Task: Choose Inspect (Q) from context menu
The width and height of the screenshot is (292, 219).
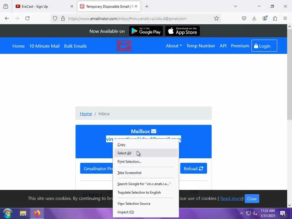Action: click(x=146, y=212)
